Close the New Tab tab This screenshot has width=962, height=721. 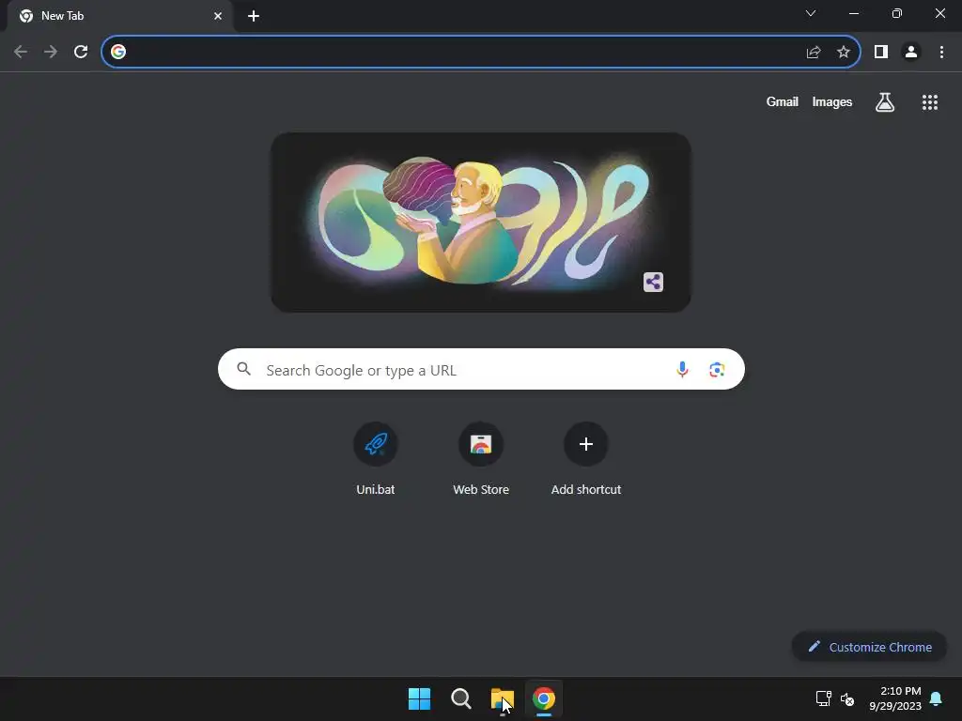pyautogui.click(x=218, y=16)
